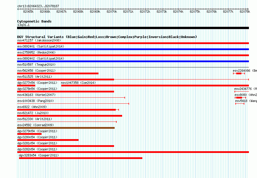Click the esv8080 red glyph
The width and height of the screenshot is (257, 178).
click(241, 98)
